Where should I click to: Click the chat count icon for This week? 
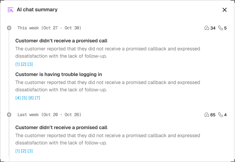pyautogui.click(x=207, y=28)
